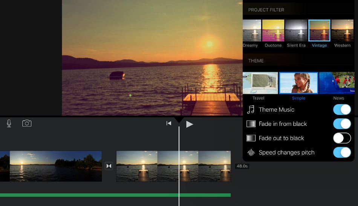Image resolution: width=358 pixels, height=206 pixels.
Task: Toggle the Theme Music switch
Action: coord(342,109)
